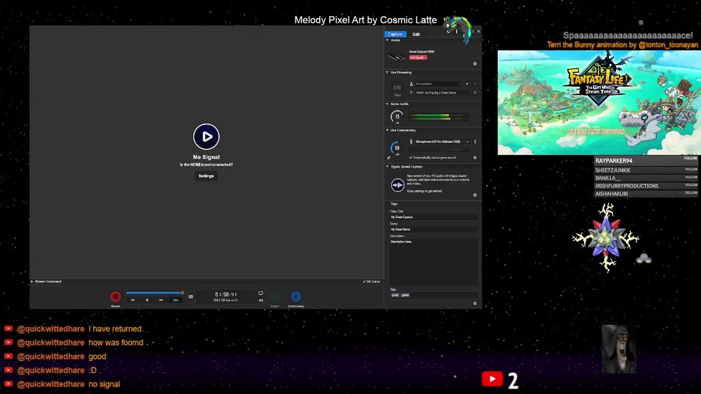Open the microphone more-options menu

coord(475,142)
